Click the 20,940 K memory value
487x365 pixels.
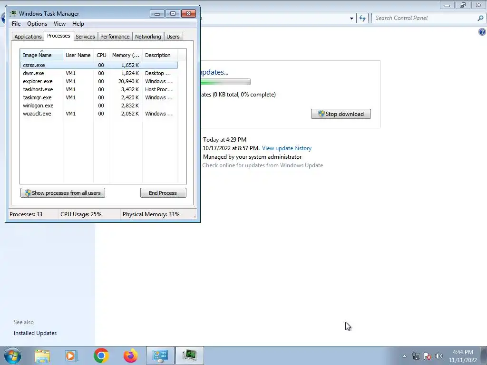pyautogui.click(x=128, y=81)
